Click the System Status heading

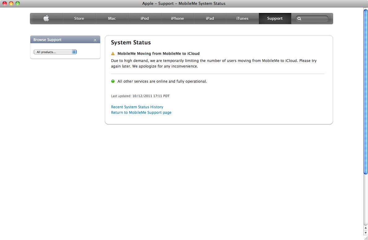point(131,43)
